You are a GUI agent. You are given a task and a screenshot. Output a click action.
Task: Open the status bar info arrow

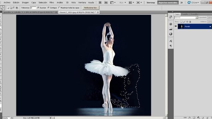point(51,118)
